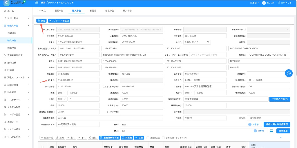The height and width of the screenshot is (148, 297).
Task: Click the CustPro logo icon
Action: click(6, 3)
